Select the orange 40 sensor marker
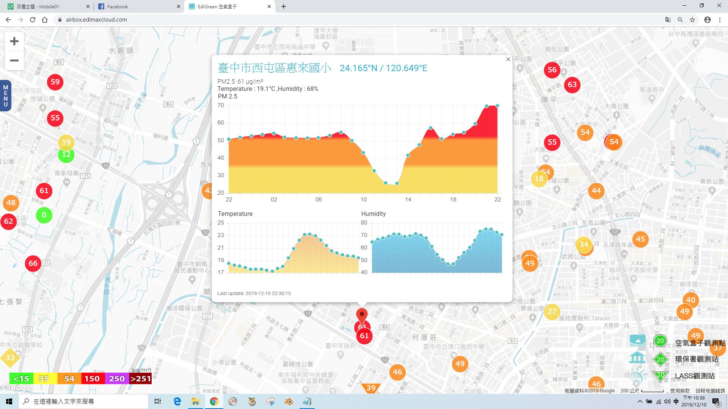The width and height of the screenshot is (728, 409). (x=691, y=300)
